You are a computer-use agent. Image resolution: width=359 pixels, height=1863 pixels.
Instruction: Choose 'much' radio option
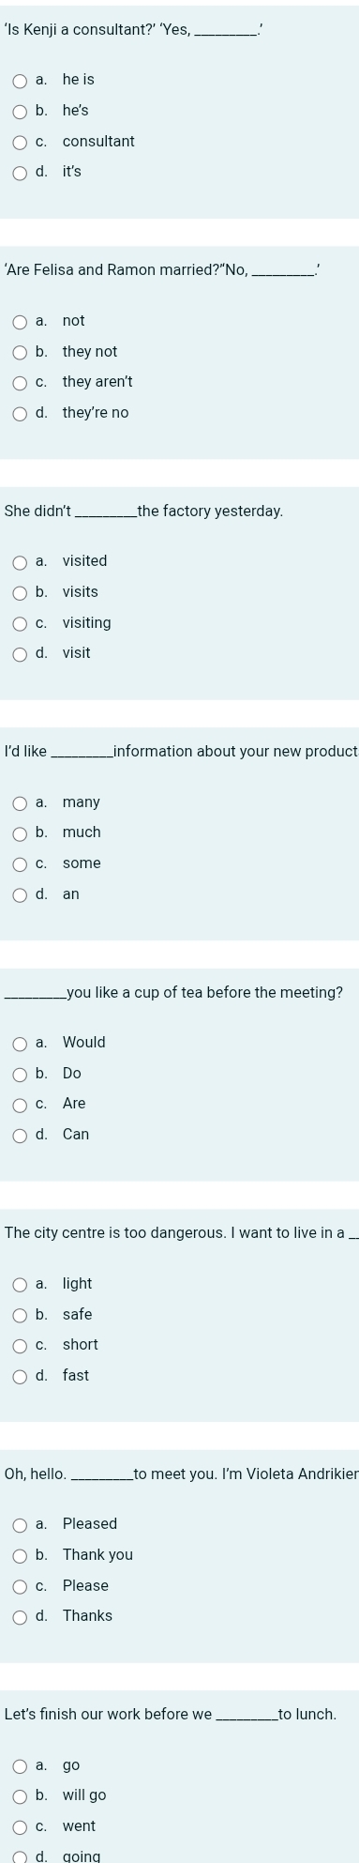point(21,832)
